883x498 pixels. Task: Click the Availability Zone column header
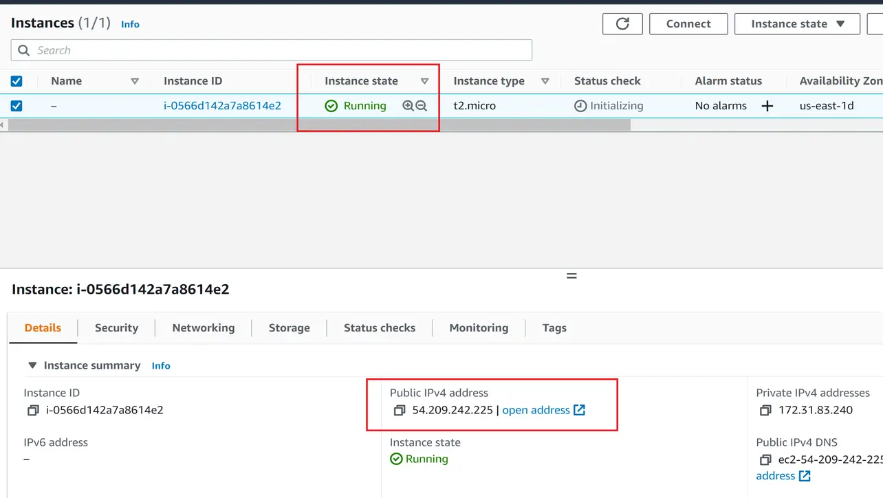coord(841,81)
